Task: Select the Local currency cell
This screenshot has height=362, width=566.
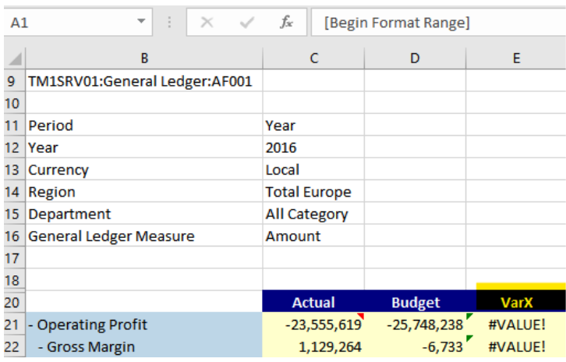Action: click(313, 169)
